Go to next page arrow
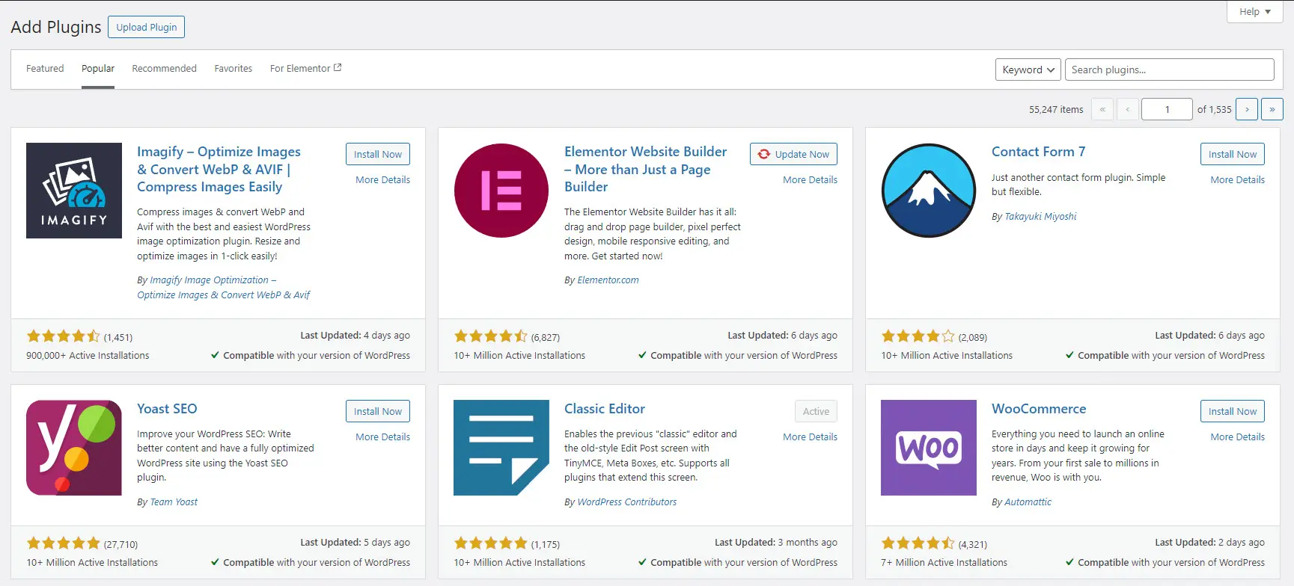Screen dimensions: 1294x586 [x=1247, y=109]
